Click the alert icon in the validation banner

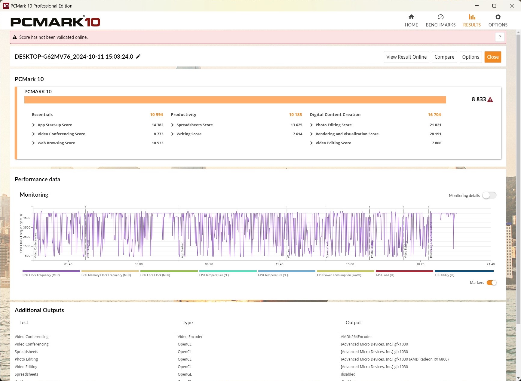(x=15, y=37)
